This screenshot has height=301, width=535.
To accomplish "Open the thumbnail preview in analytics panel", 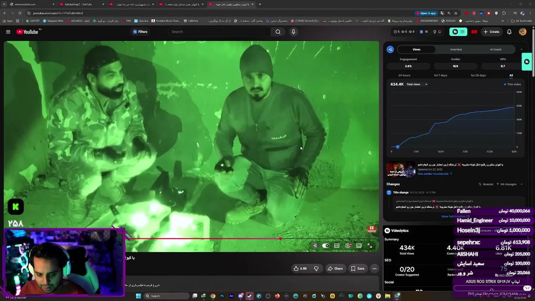I will (401, 169).
